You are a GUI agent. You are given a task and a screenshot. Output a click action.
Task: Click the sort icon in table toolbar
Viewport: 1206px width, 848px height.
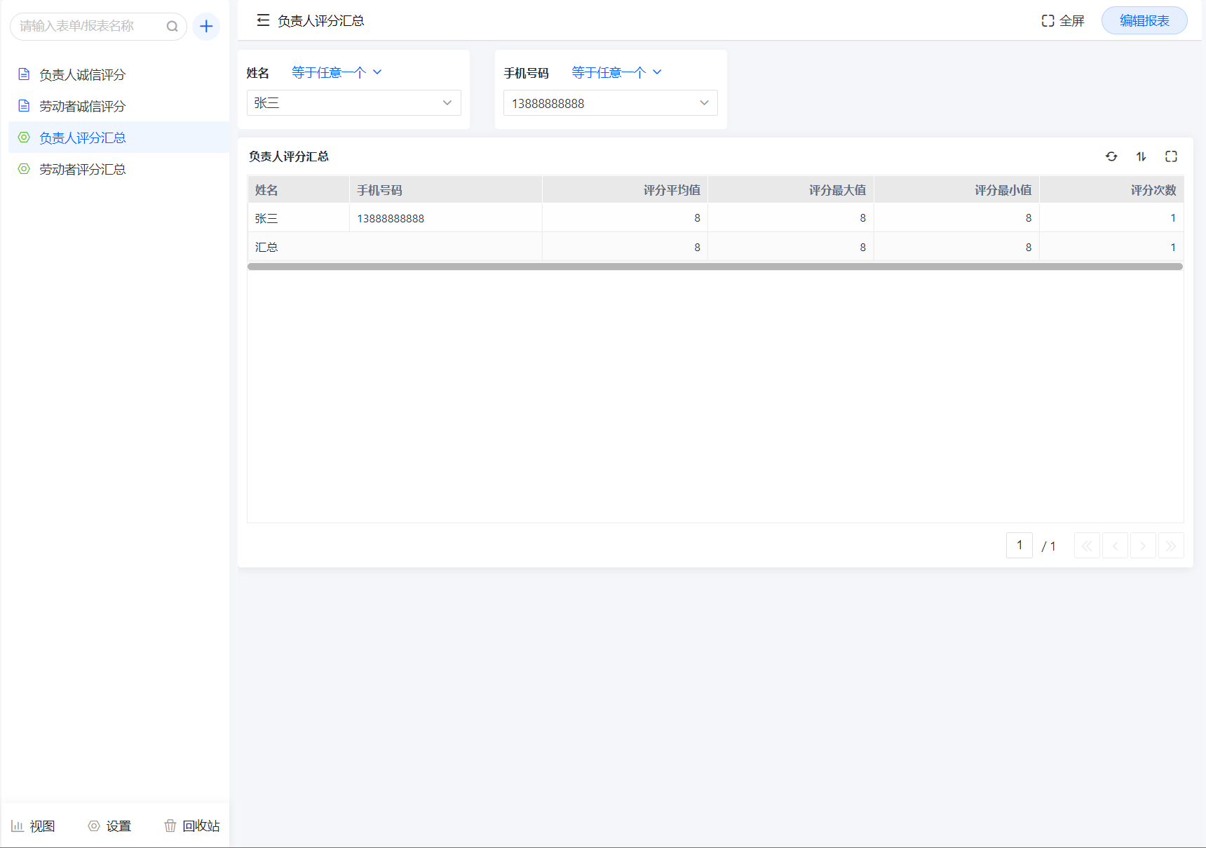click(1141, 156)
